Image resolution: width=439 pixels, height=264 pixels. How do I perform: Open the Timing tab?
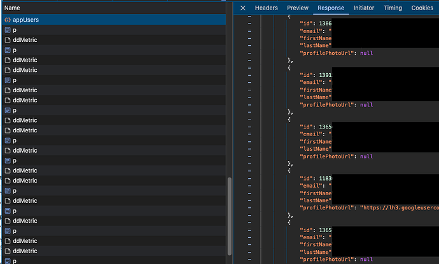pyautogui.click(x=393, y=8)
